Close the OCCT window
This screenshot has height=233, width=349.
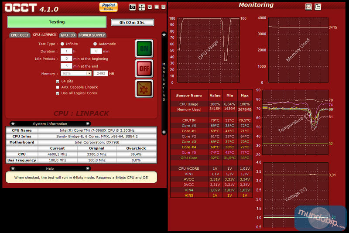pos(163,7)
